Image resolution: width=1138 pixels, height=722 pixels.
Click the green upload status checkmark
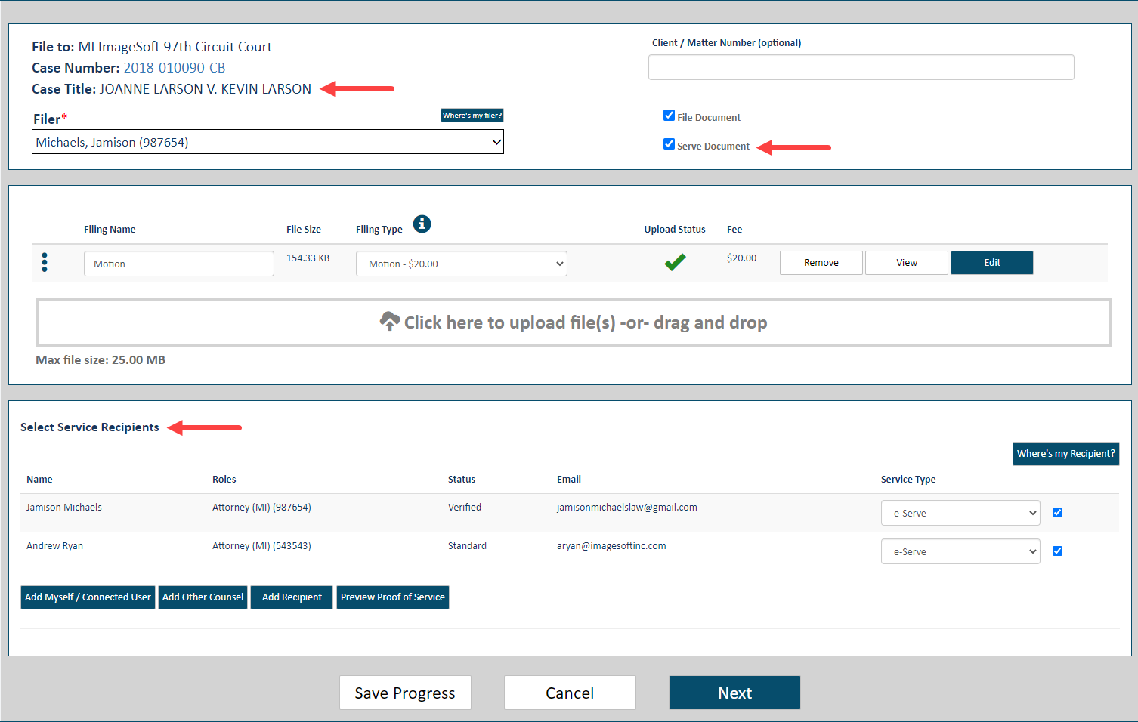tap(675, 262)
